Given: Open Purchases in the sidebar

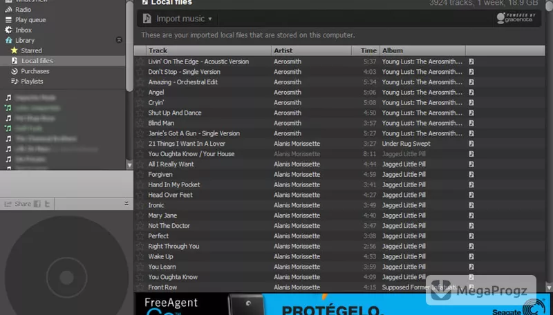Looking at the screenshot, I should (x=35, y=71).
